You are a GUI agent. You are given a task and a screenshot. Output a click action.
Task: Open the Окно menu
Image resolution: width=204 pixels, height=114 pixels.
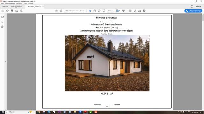(25, 3)
